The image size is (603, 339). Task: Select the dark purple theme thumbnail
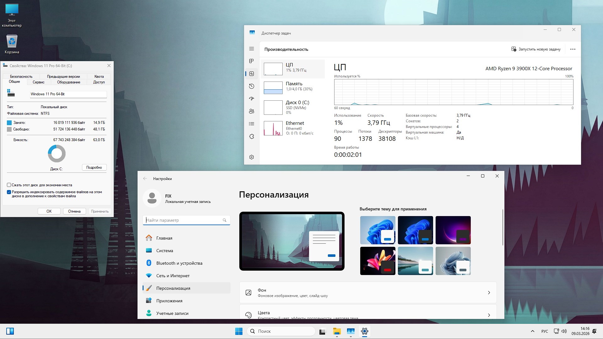click(x=453, y=230)
